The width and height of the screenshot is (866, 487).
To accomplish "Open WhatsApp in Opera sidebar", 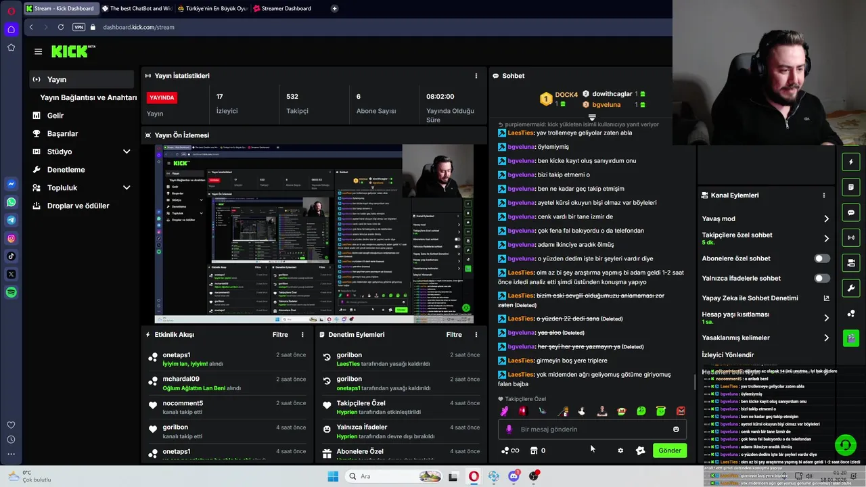I will tap(11, 202).
